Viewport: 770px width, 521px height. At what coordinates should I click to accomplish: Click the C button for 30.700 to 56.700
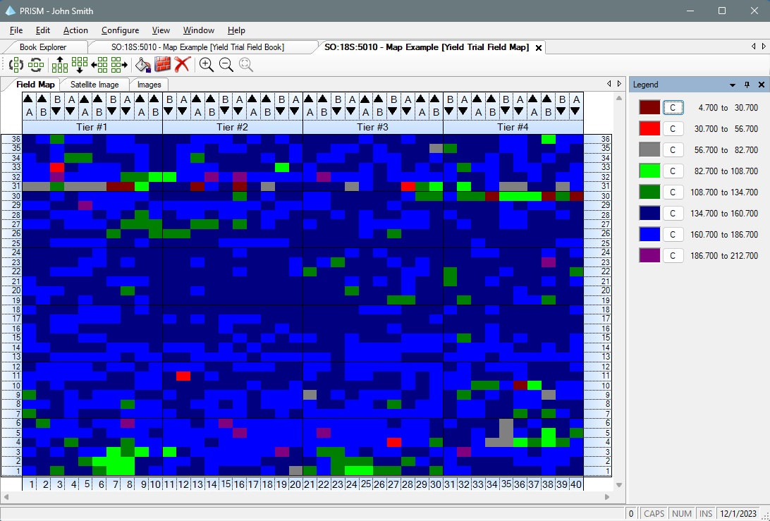pos(673,128)
